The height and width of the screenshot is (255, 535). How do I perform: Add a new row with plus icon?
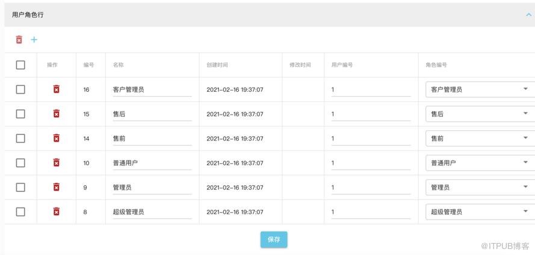(34, 40)
